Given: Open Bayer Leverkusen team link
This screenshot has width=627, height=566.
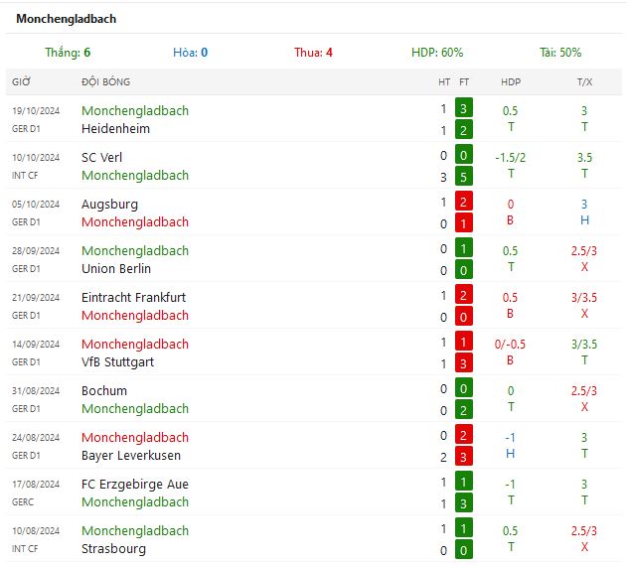Looking at the screenshot, I should pyautogui.click(x=131, y=455).
